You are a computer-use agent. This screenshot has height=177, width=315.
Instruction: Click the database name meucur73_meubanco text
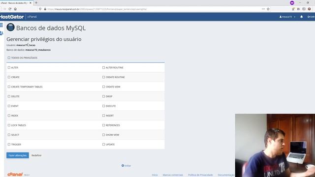pos(38,50)
